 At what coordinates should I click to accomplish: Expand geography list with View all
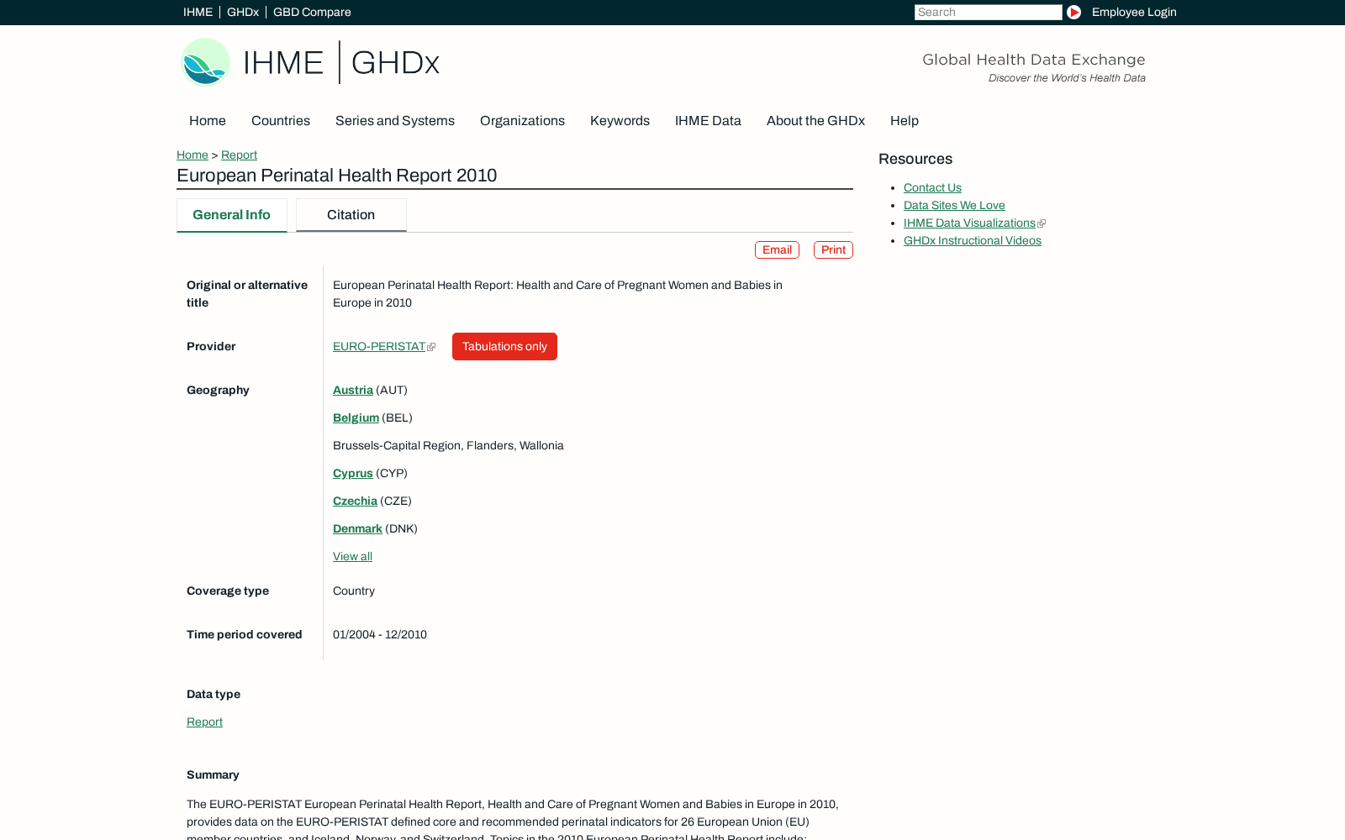click(352, 557)
